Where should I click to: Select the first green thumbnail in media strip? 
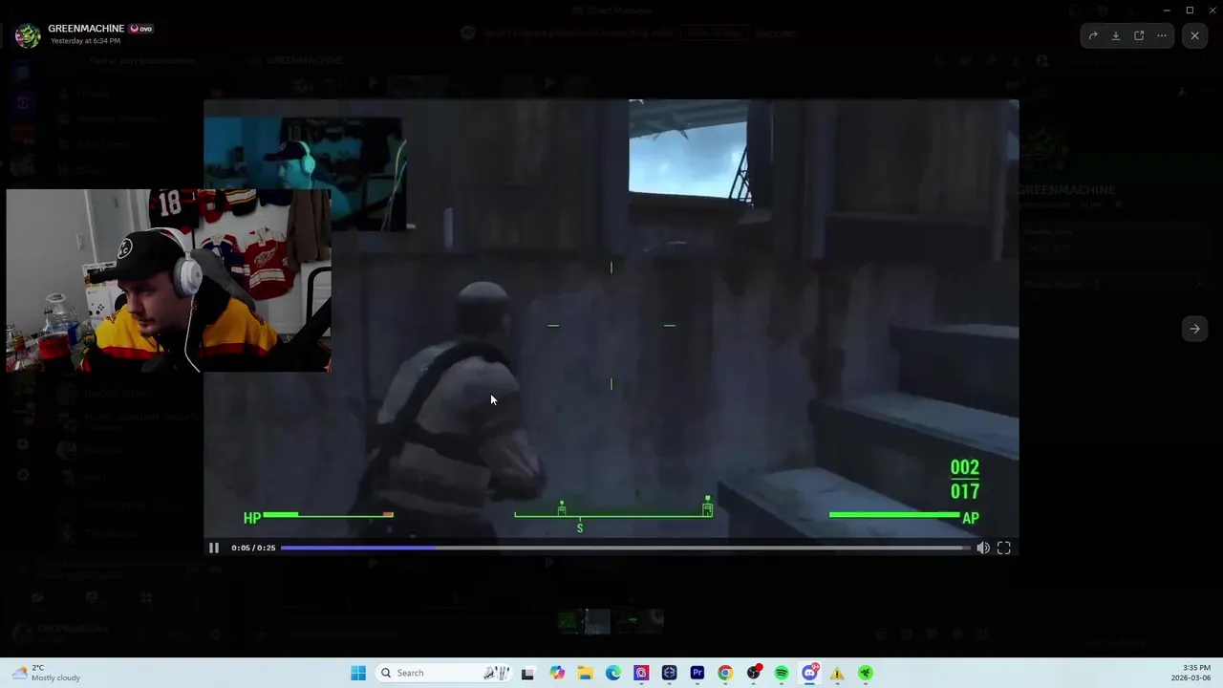point(570,621)
